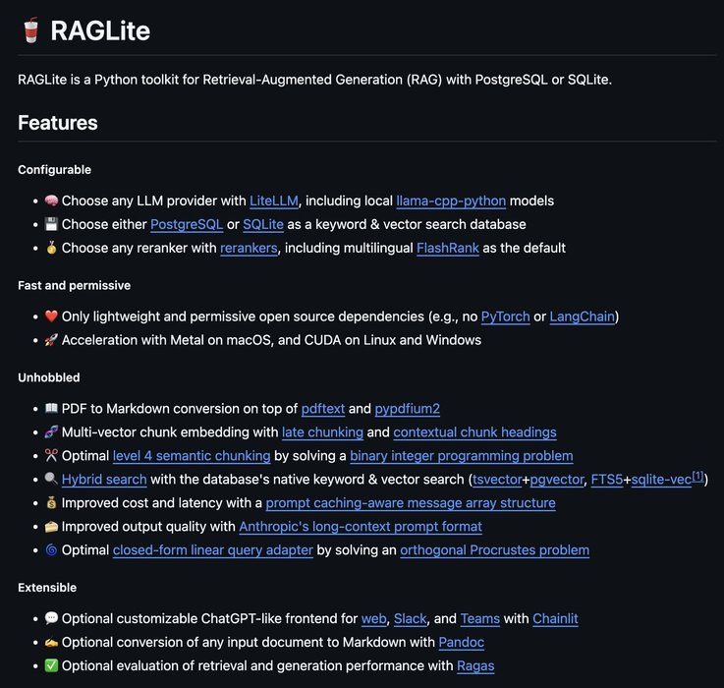The width and height of the screenshot is (724, 688).
Task: Click the Ragas link
Action: click(475, 665)
